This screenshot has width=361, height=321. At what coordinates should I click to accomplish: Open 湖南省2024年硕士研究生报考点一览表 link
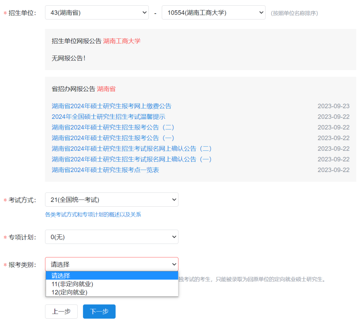pos(105,170)
